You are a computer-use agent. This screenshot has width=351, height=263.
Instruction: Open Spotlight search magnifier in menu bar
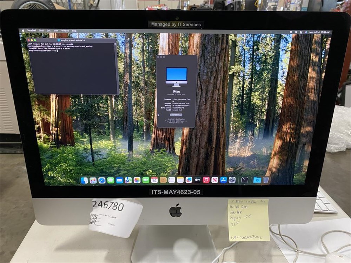click(296, 32)
